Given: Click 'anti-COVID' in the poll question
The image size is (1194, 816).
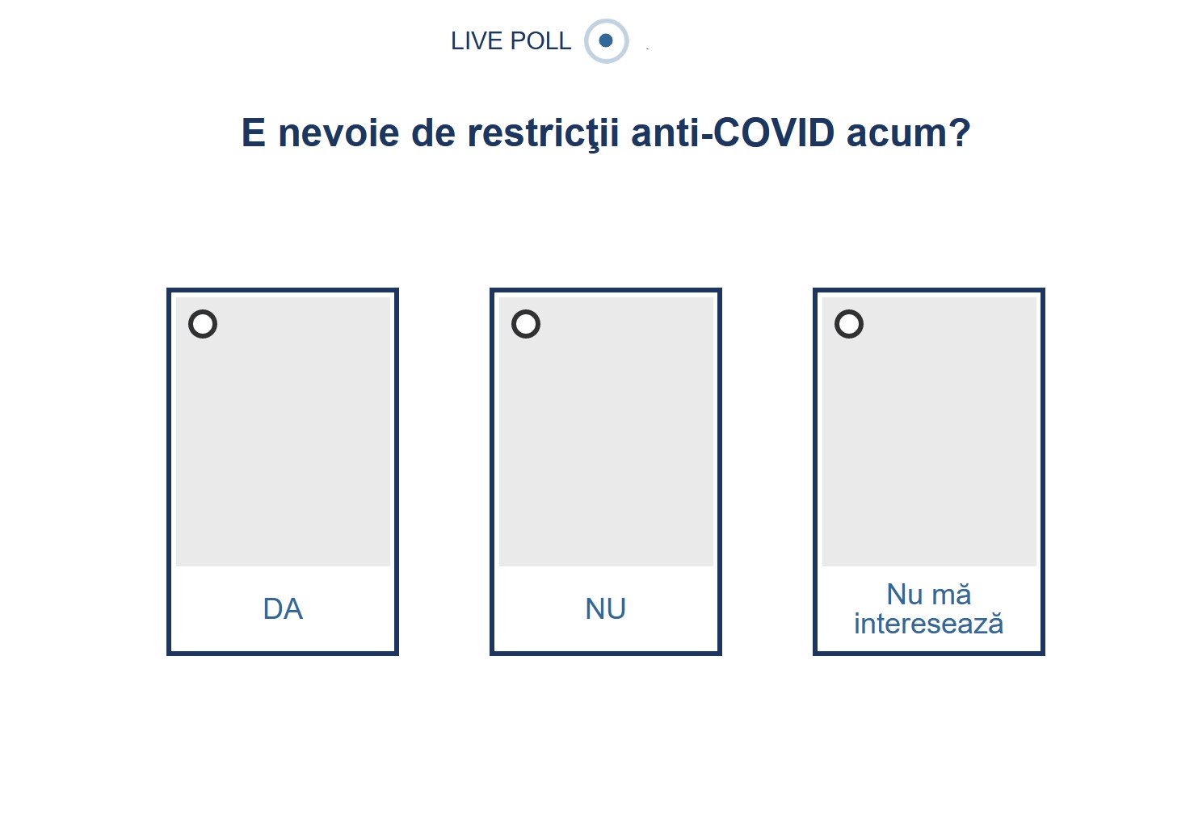Looking at the screenshot, I should [x=733, y=133].
